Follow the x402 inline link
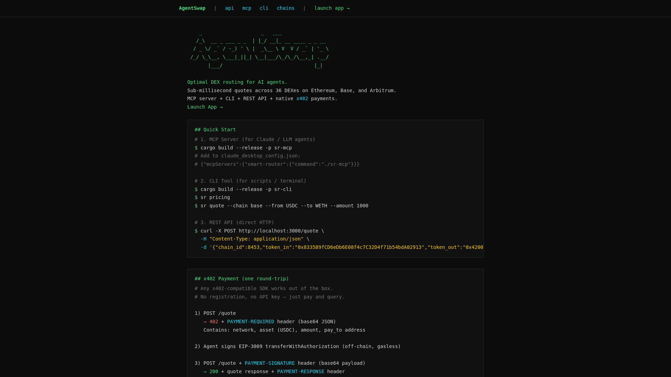 [x=302, y=98]
